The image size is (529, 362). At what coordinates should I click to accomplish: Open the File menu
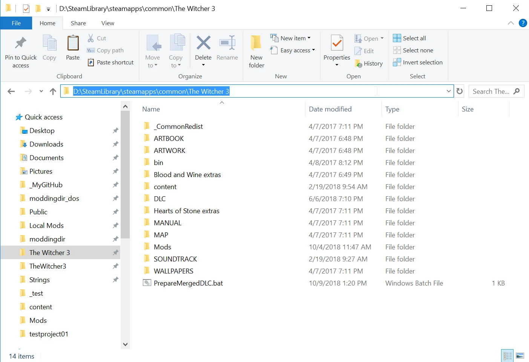16,23
